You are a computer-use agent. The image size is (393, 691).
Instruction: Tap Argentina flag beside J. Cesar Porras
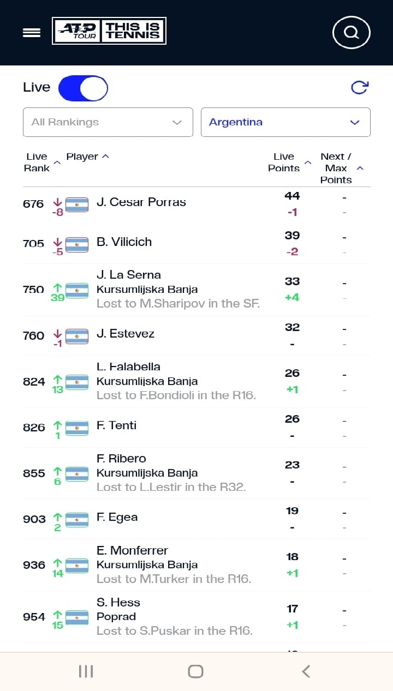[x=77, y=205]
